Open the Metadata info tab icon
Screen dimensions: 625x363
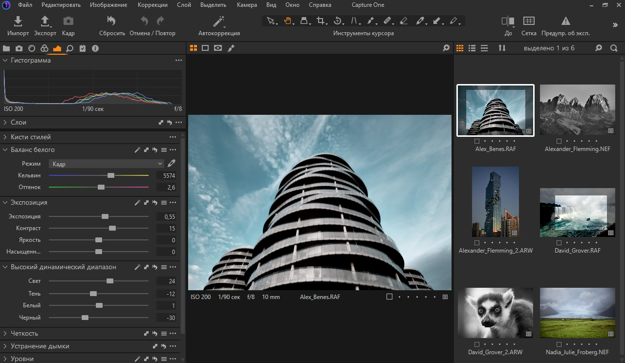click(95, 48)
